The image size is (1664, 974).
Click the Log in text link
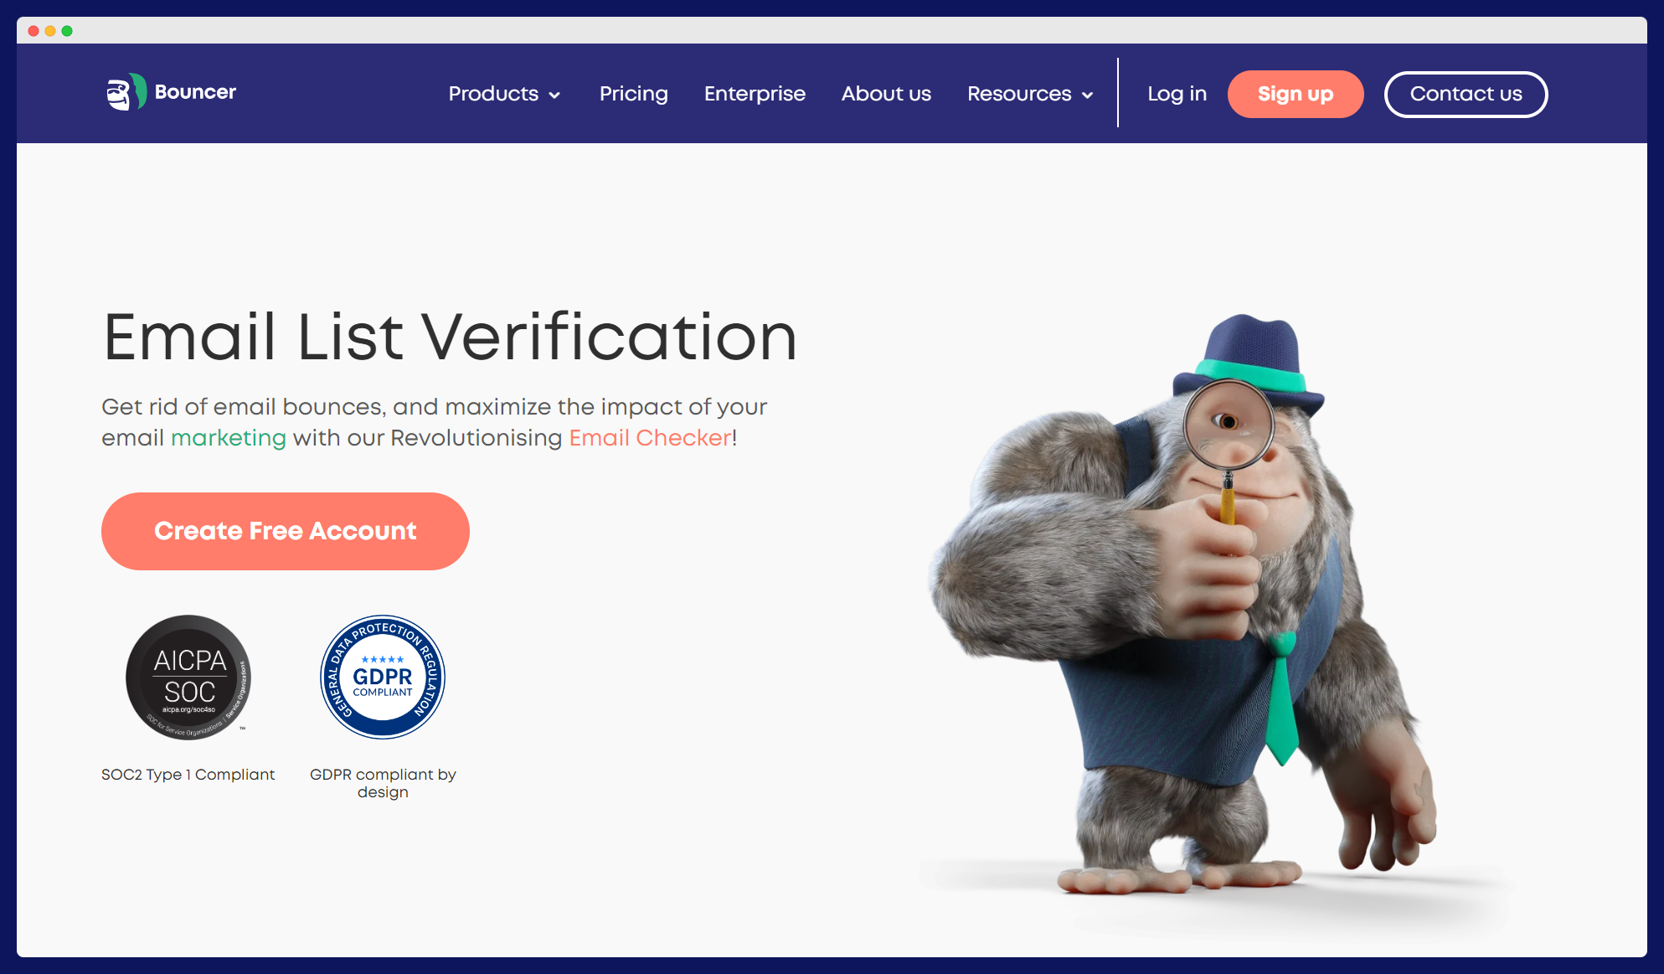1176,93
